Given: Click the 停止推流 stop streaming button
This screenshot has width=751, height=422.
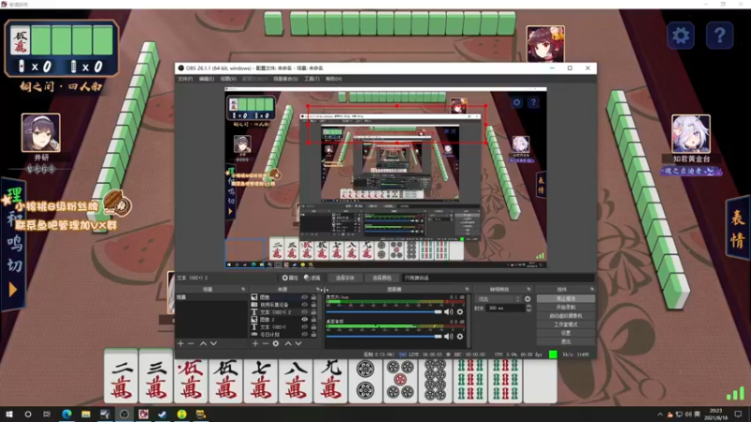Looking at the screenshot, I should pos(566,298).
